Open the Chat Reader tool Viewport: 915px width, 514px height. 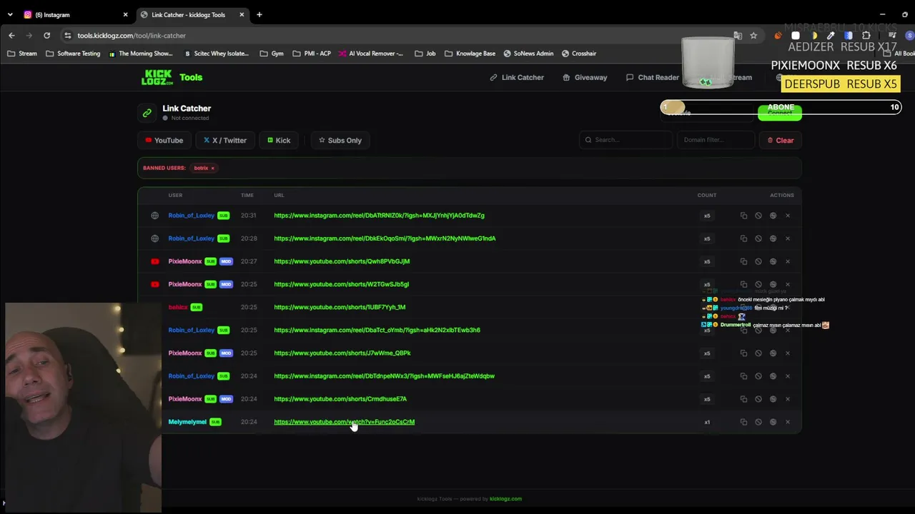click(x=653, y=77)
